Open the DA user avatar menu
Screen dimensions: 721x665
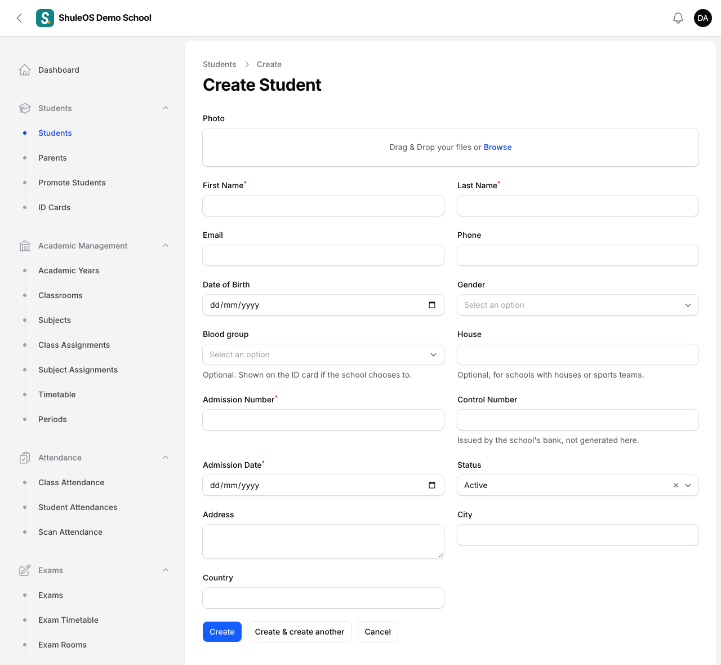[703, 18]
